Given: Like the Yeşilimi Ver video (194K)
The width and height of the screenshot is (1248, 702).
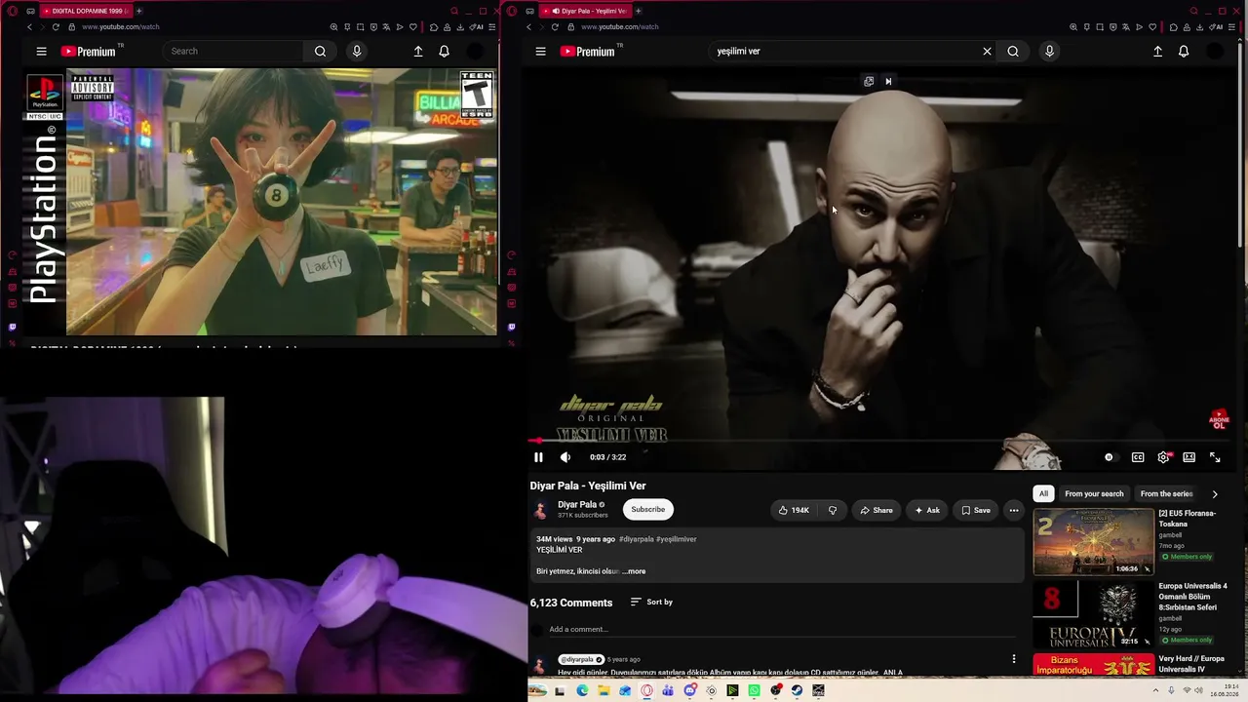Looking at the screenshot, I should (x=793, y=510).
